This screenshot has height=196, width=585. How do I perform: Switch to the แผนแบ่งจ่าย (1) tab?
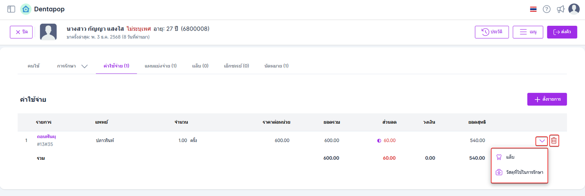click(x=160, y=66)
